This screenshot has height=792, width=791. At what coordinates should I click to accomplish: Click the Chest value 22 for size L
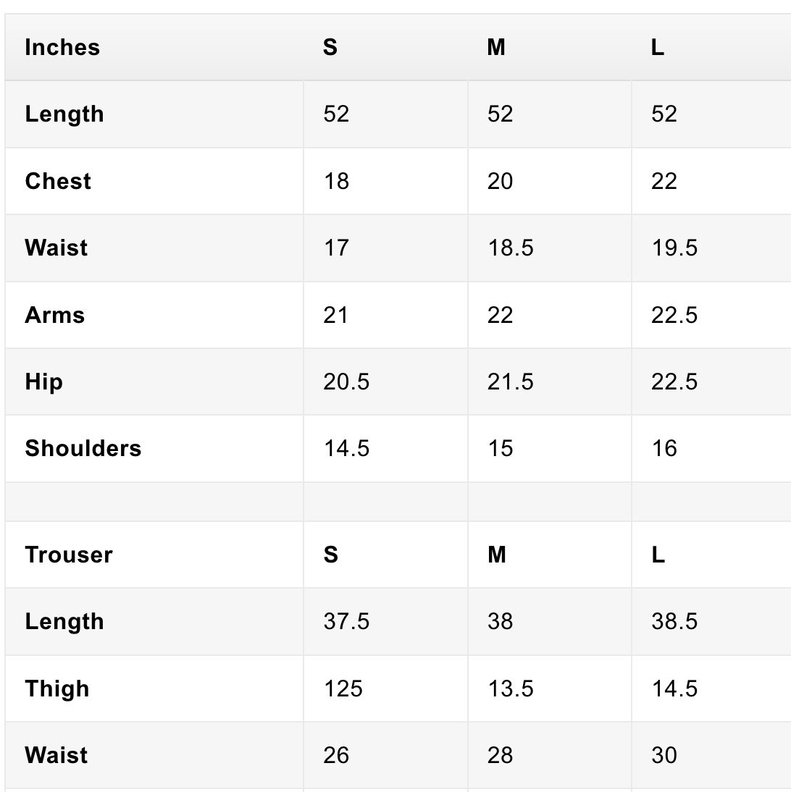pos(664,181)
